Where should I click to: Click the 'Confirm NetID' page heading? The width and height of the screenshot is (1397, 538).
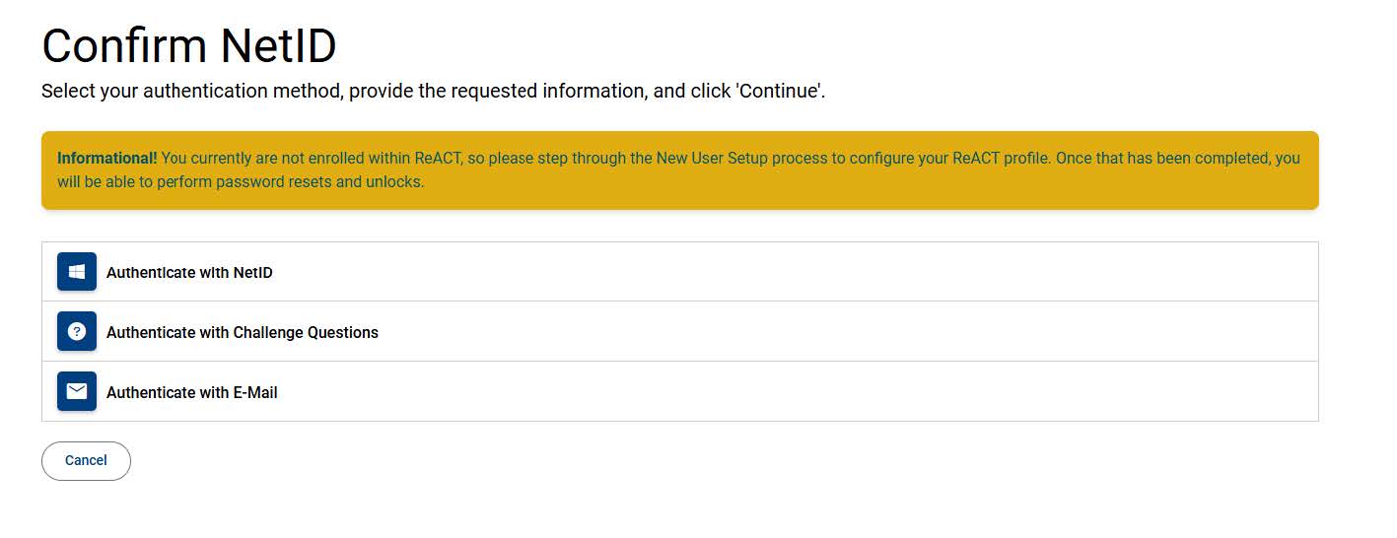[189, 46]
